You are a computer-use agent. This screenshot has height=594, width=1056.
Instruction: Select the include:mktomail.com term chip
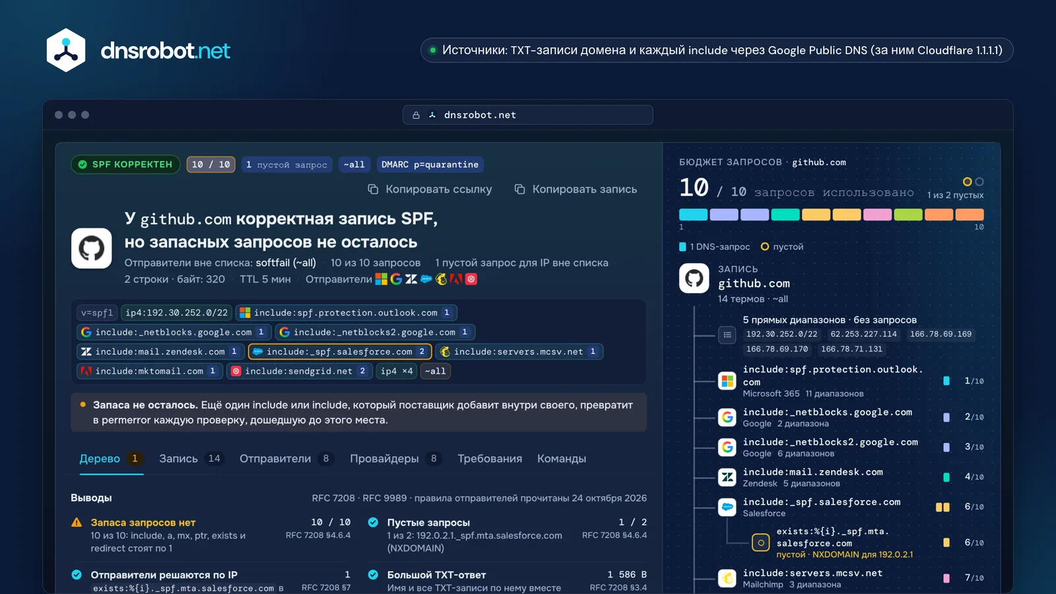[149, 371]
